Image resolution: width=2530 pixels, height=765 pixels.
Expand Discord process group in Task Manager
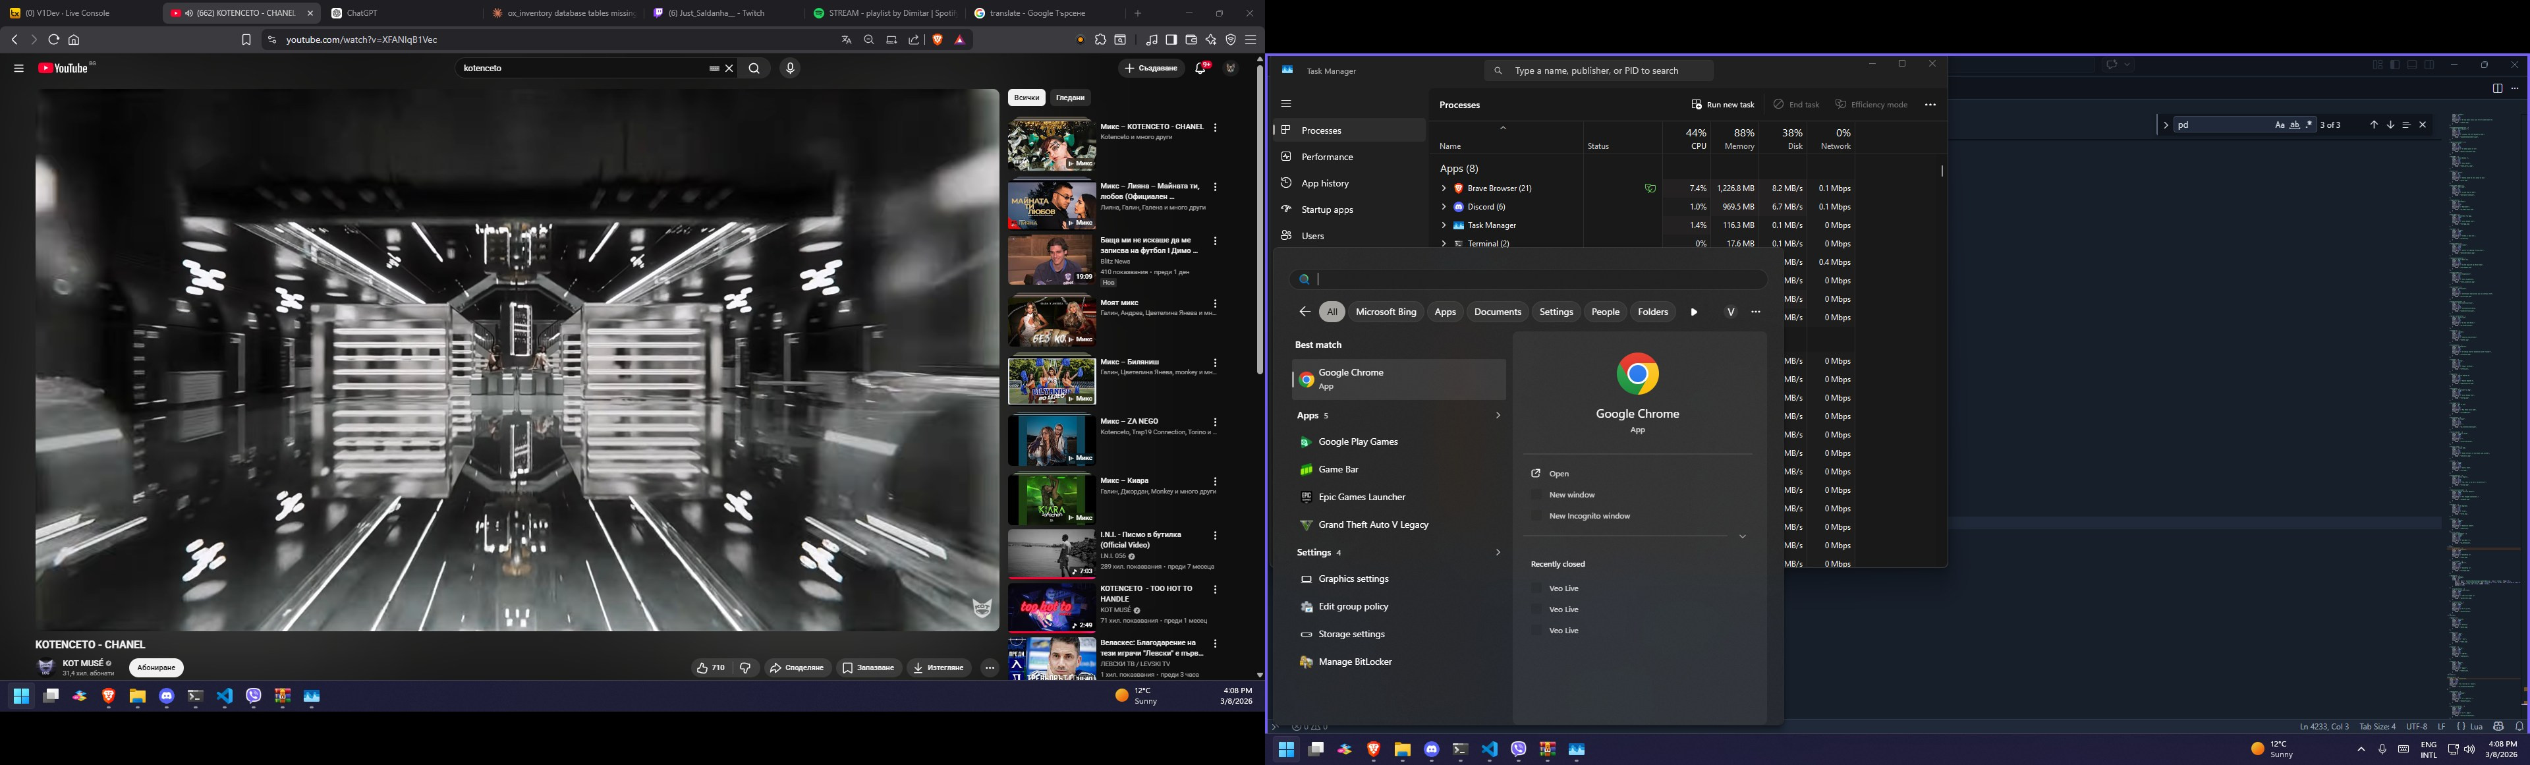point(1444,207)
